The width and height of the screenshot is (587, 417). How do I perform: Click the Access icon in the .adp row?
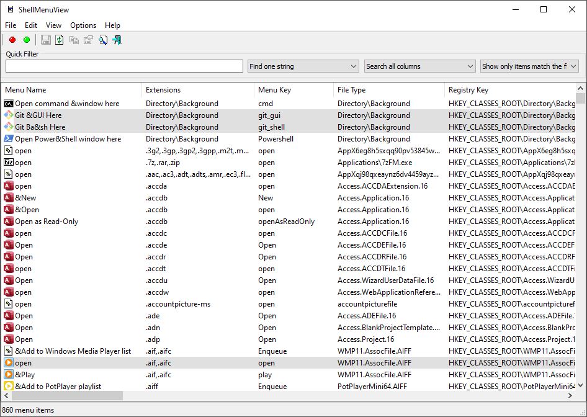[8, 339]
